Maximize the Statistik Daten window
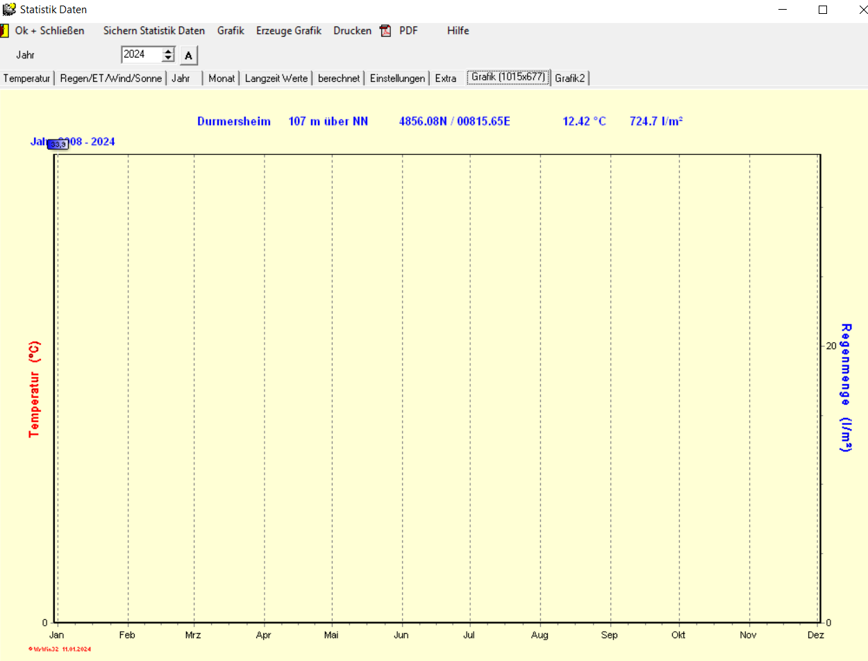The image size is (868, 661). 823,10
